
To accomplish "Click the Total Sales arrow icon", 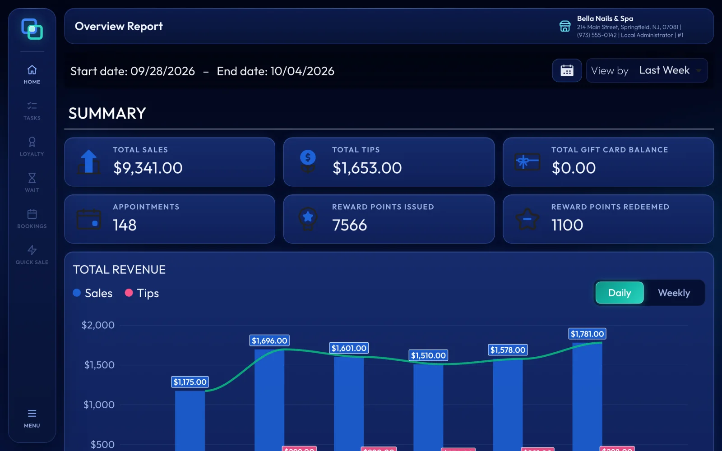I will coord(89,161).
